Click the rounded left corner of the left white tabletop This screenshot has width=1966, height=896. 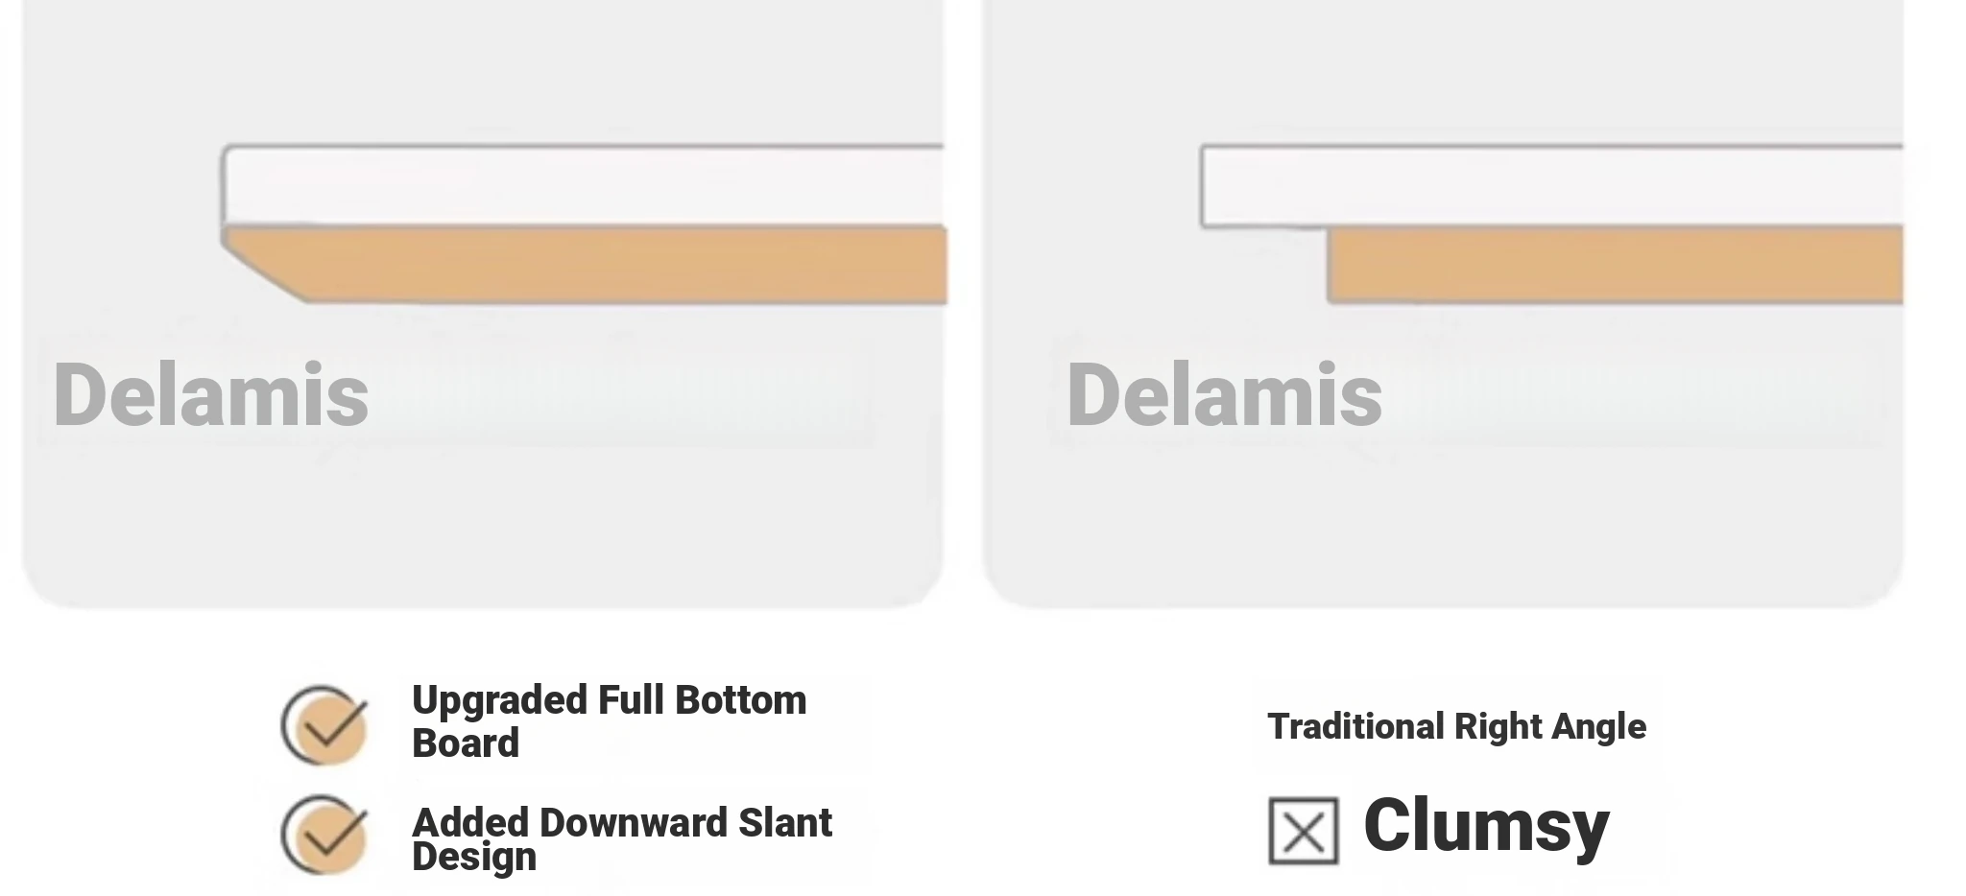point(230,153)
